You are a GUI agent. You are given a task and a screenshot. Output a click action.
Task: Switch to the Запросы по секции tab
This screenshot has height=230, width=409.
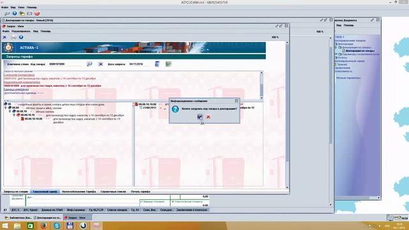pyautogui.click(x=15, y=192)
